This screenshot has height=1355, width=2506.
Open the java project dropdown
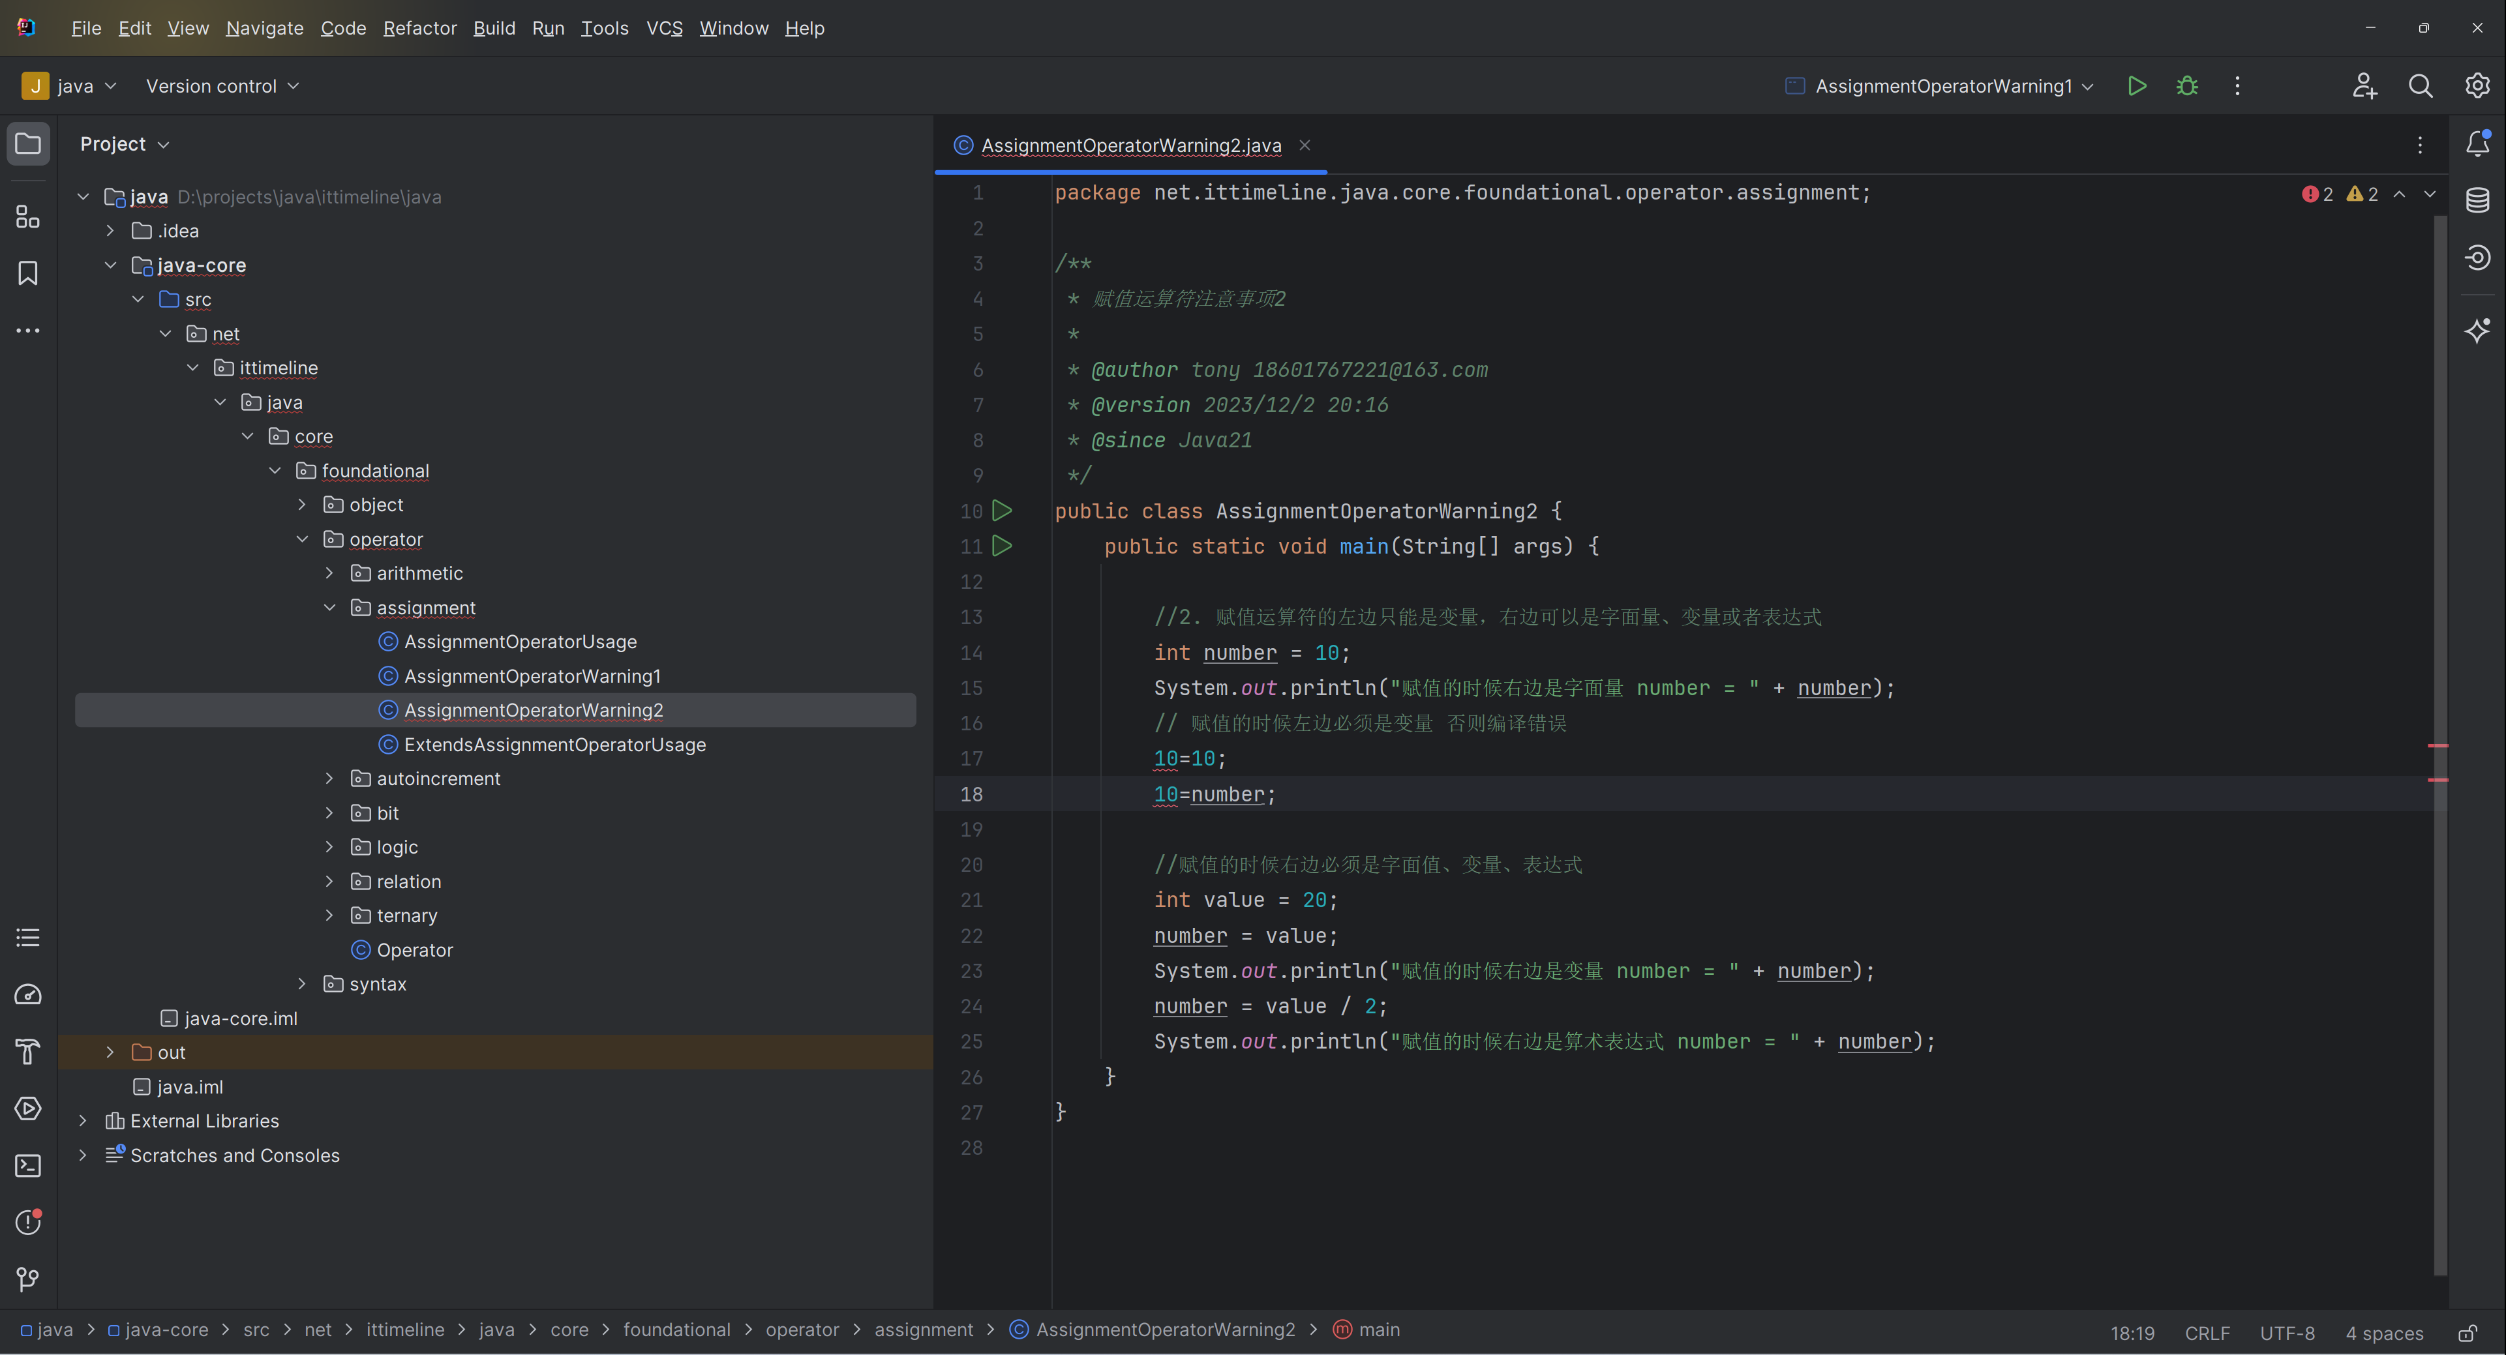[x=70, y=85]
